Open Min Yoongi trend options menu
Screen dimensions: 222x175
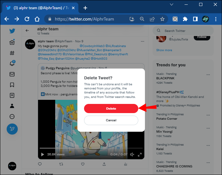pos(208,128)
